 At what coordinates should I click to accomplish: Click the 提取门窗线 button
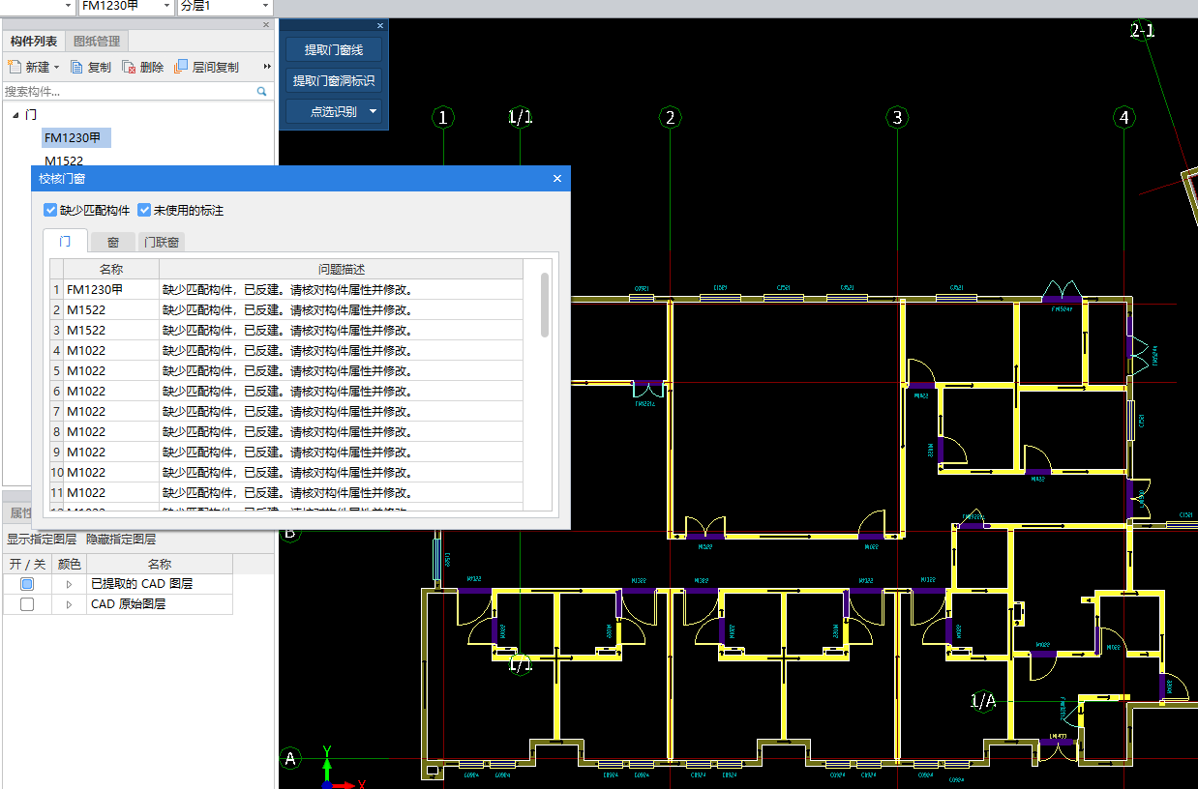[x=333, y=50]
